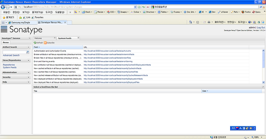
Task: Open the 보기(V) menu
Action: coord(26,12)
